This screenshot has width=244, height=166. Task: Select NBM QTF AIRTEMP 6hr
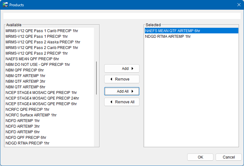50,87
